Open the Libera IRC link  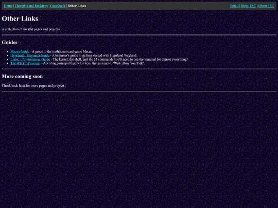pos(266,6)
